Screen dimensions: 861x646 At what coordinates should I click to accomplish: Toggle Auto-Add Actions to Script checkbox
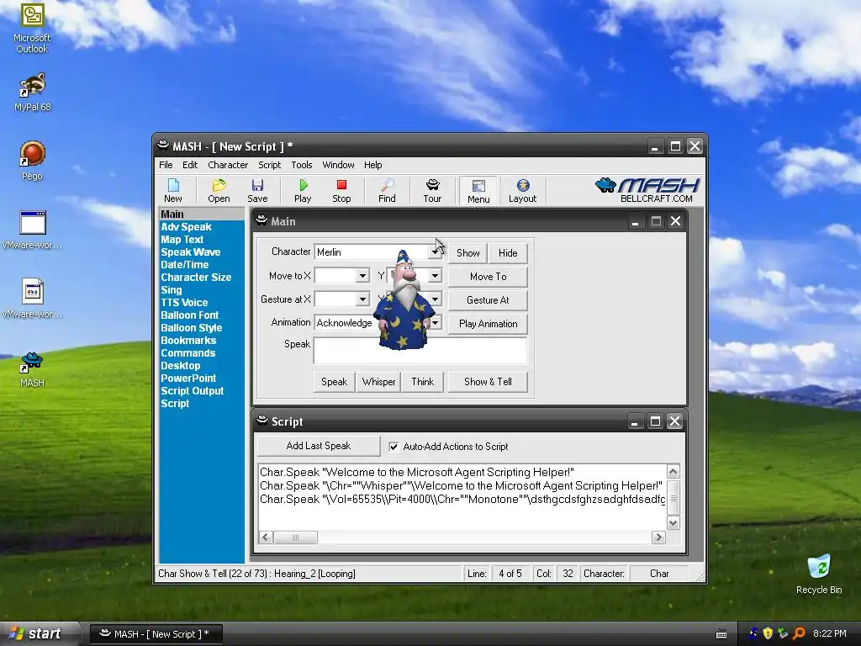pos(394,447)
